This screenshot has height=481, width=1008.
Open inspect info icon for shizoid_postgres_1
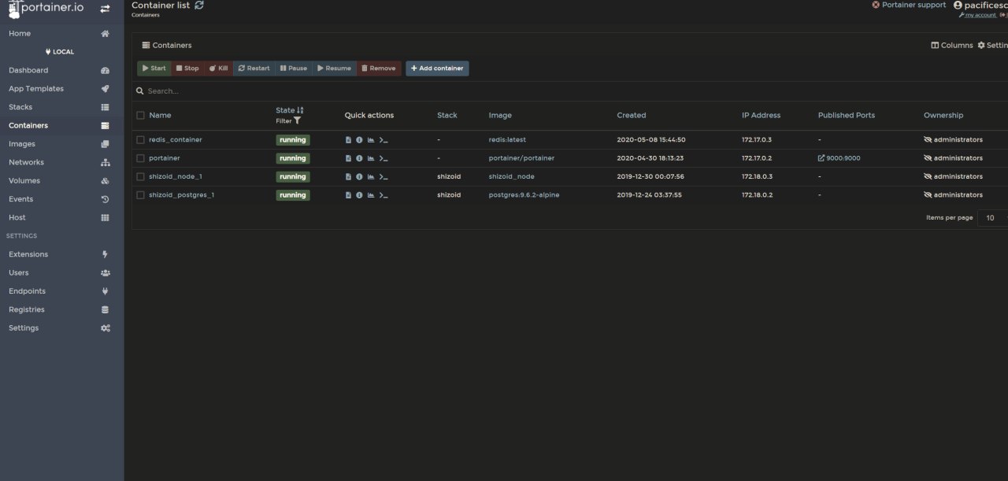point(359,195)
